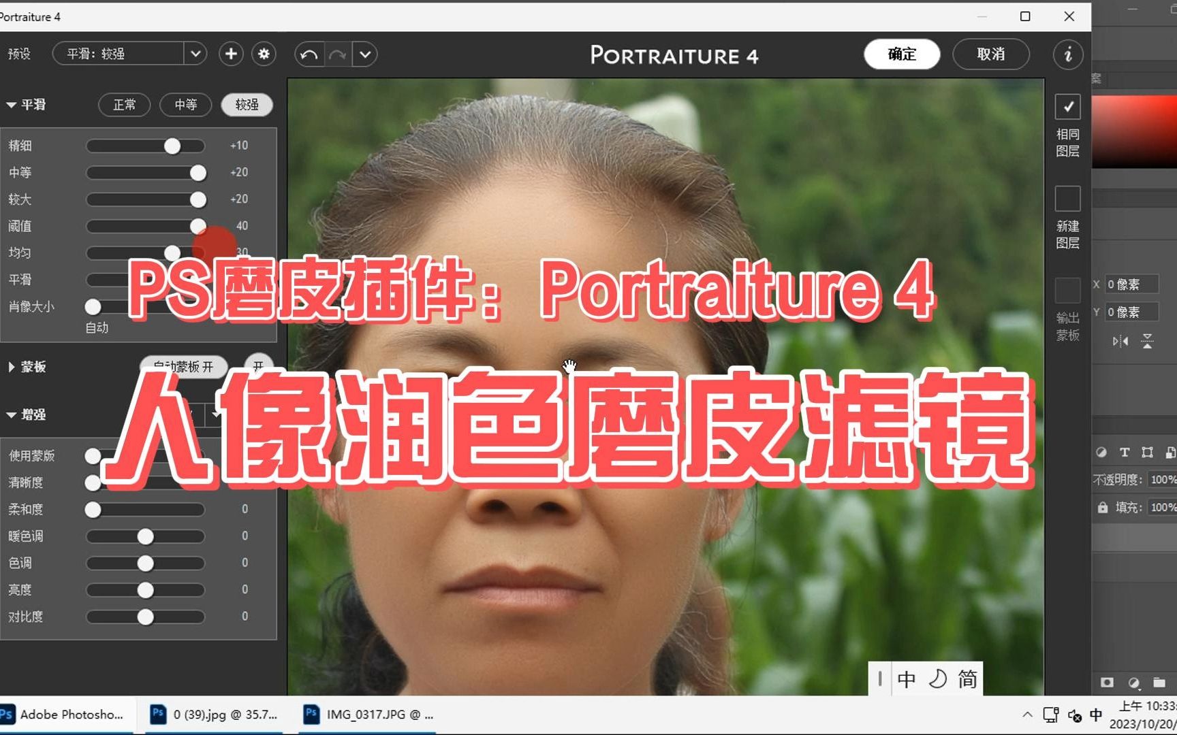Click the X 0 像素 field in Photoshop

[x=1131, y=284]
